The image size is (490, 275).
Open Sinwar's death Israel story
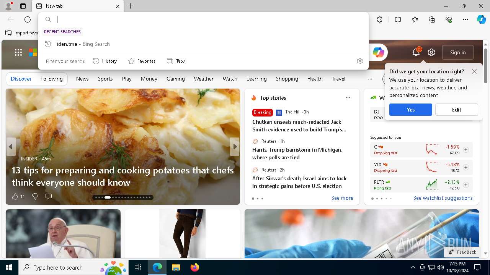[299, 182]
